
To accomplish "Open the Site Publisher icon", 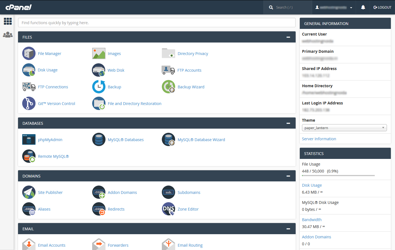I will pyautogui.click(x=29, y=192).
